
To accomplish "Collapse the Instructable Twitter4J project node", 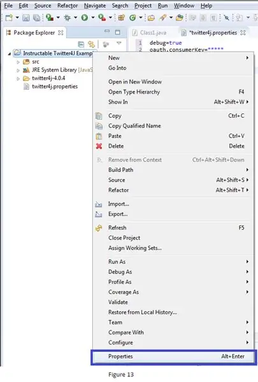I will click(x=10, y=53).
